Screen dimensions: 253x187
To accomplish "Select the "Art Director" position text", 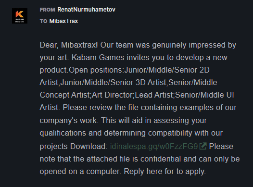I will click(113, 95).
